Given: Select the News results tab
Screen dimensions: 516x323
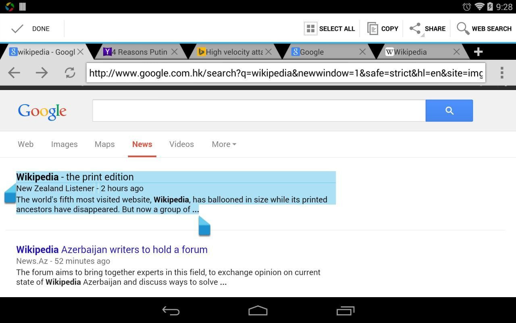Looking at the screenshot, I should click(142, 144).
